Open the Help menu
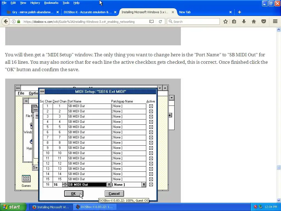Viewport: 281px width, 211px height. 76,3
